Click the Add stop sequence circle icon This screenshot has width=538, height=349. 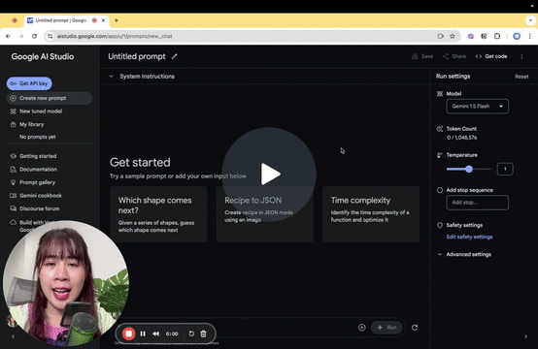click(x=440, y=190)
